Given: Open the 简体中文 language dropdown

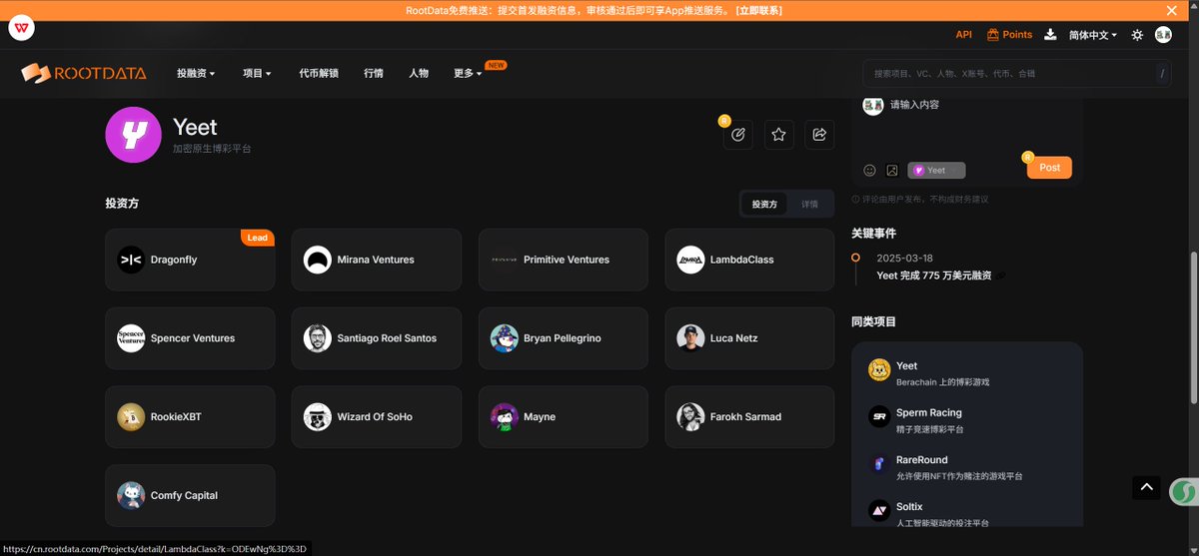Looking at the screenshot, I should pyautogui.click(x=1093, y=35).
